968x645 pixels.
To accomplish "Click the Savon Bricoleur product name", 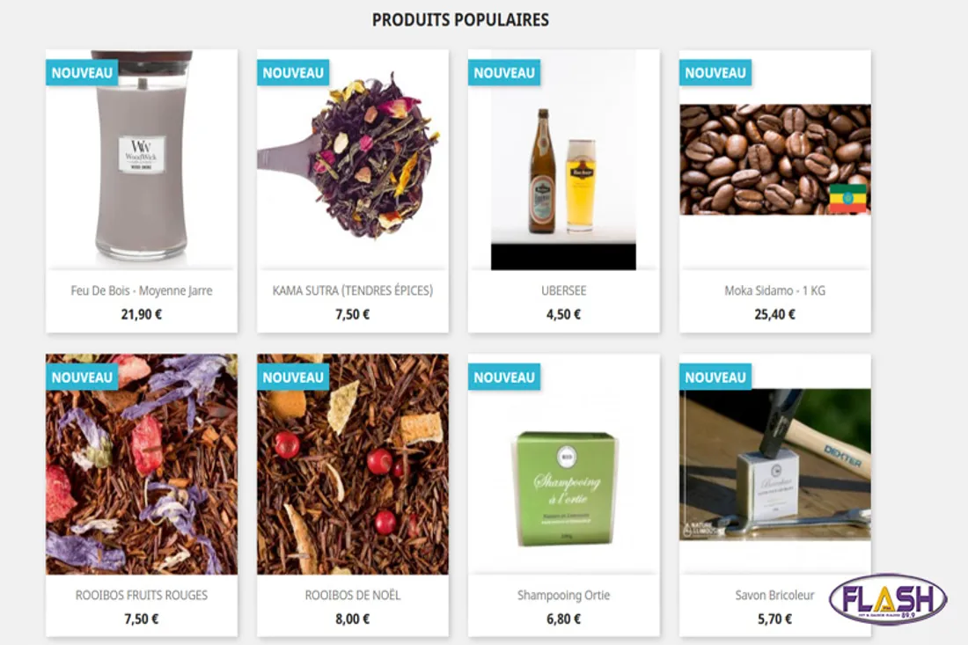I will [x=774, y=595].
